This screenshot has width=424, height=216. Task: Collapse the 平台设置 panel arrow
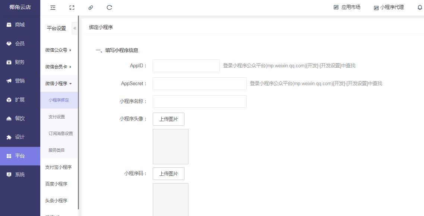pos(75,28)
